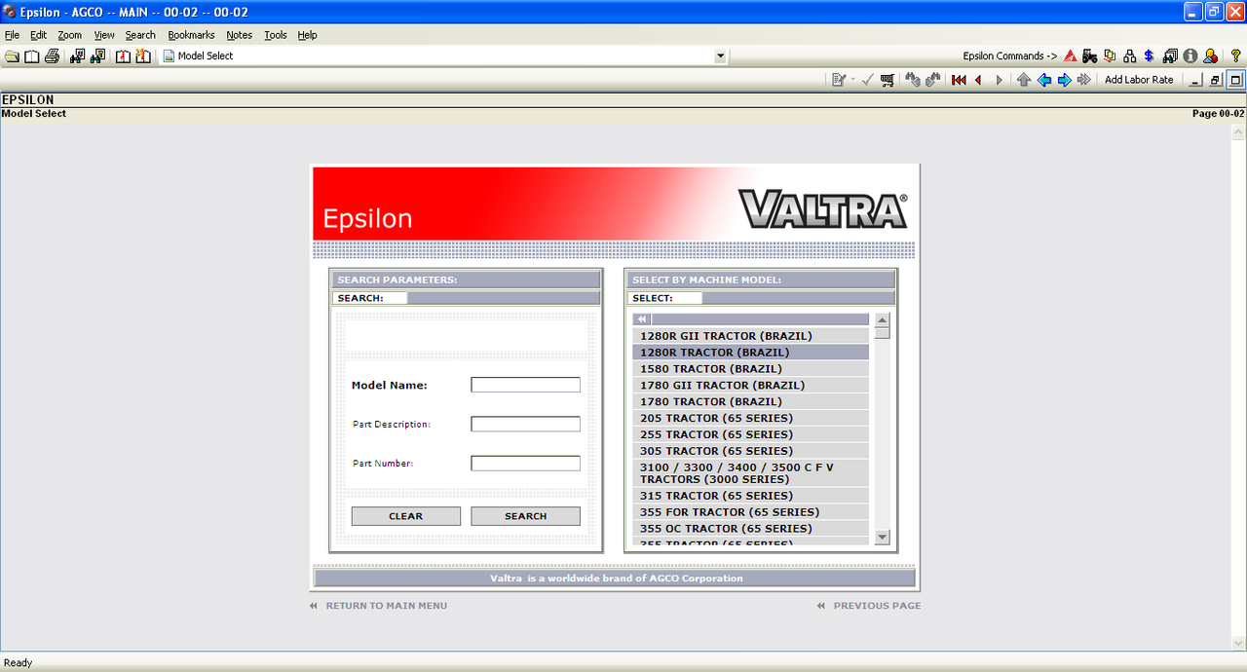Open the Notes menu
This screenshot has height=672, width=1247.
click(239, 35)
